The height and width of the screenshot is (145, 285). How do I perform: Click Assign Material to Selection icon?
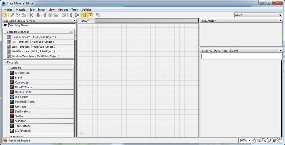point(24,15)
